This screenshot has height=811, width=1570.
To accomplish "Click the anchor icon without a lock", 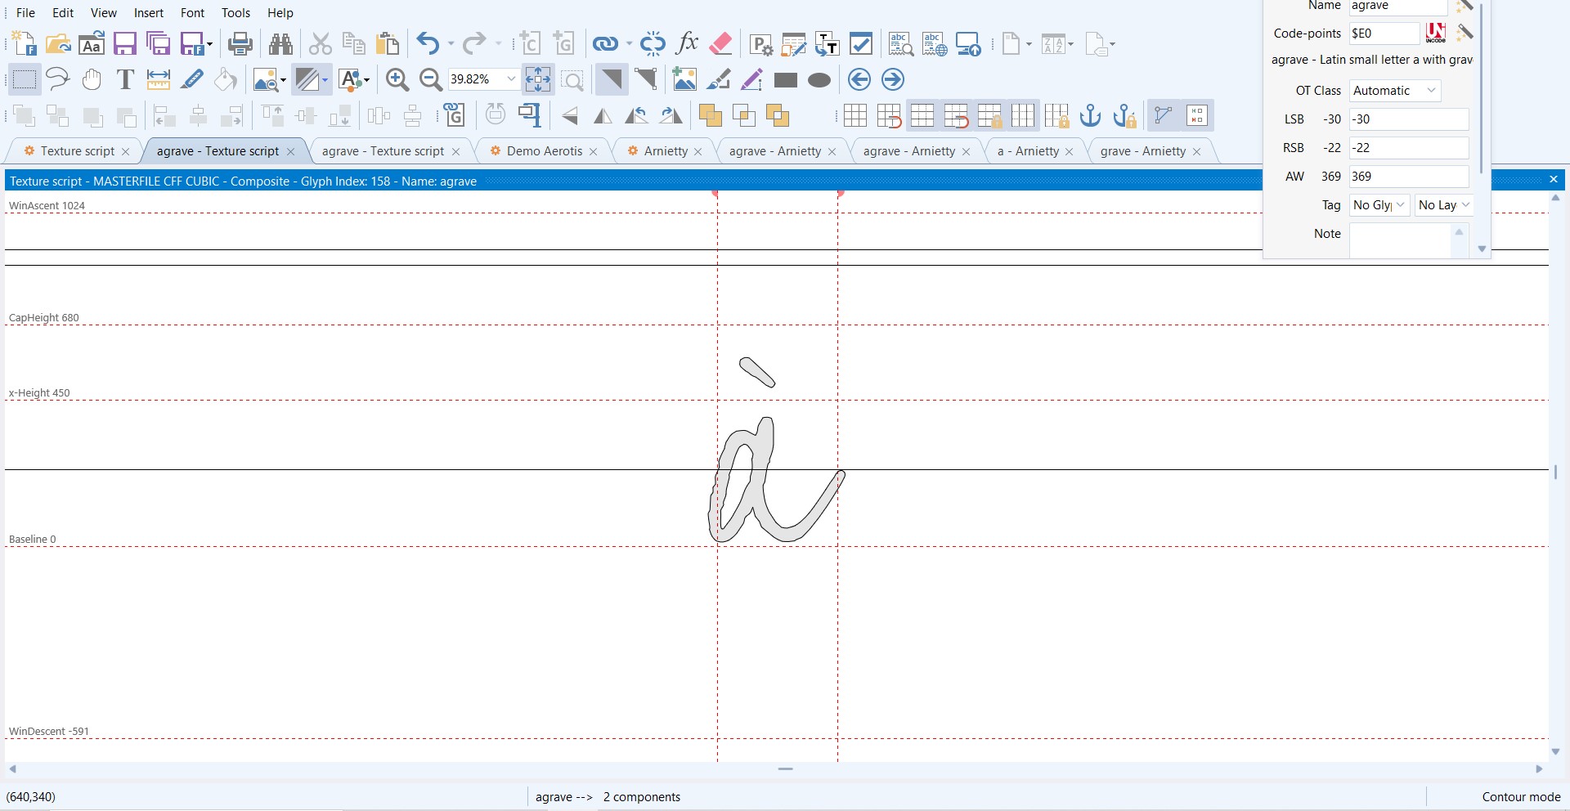I will coord(1090,116).
